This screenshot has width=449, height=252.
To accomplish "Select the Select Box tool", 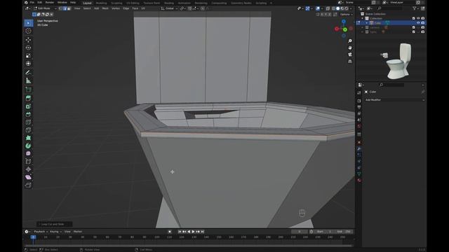I will (x=28, y=23).
